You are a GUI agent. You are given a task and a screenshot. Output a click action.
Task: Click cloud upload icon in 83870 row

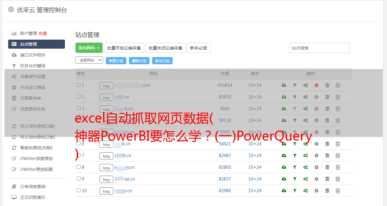point(284,97)
